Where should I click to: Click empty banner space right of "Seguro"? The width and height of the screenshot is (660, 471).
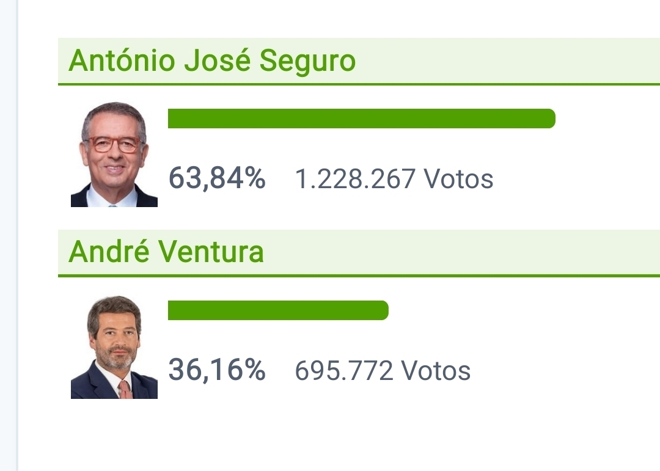pos(507,61)
